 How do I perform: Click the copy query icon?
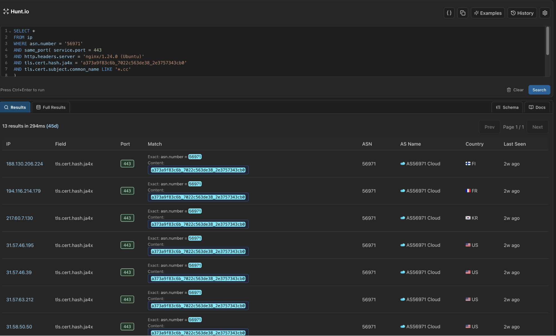[463, 13]
